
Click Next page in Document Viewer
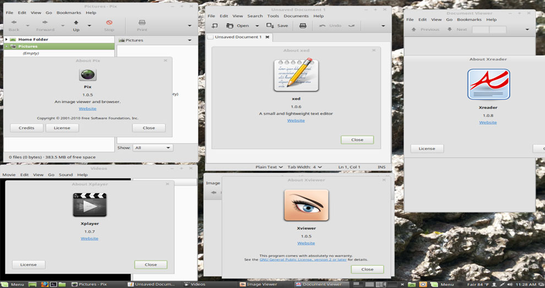coord(457,30)
